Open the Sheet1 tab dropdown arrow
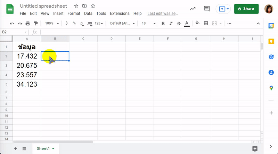 tap(53, 149)
